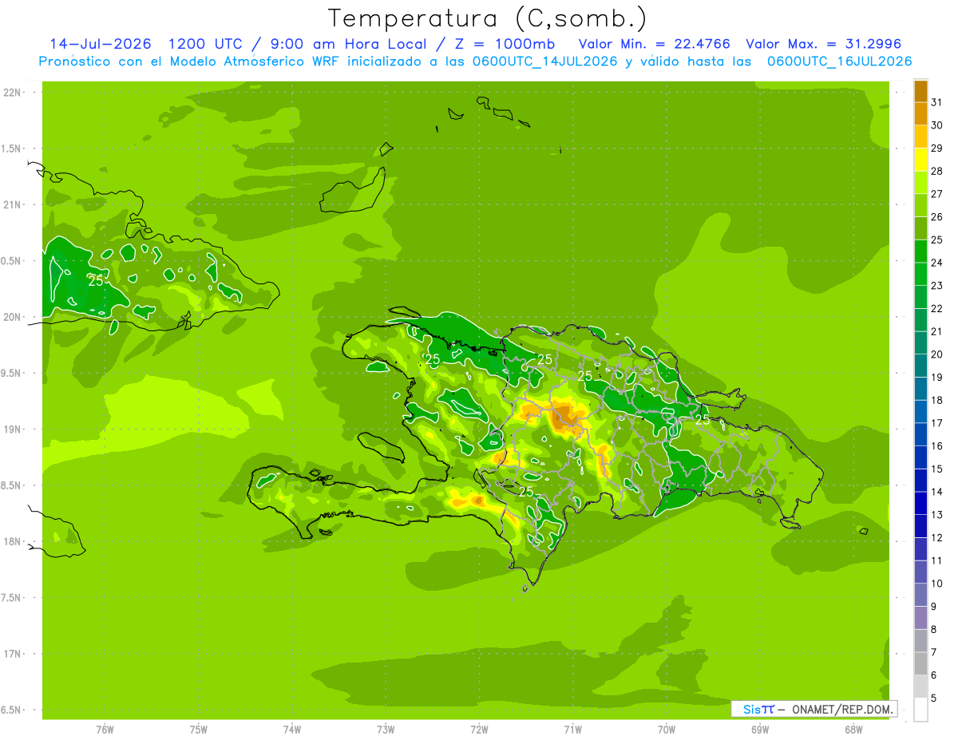The image size is (958, 740).
Task: Click the gray 6 degree legend swatch
Action: tap(920, 664)
